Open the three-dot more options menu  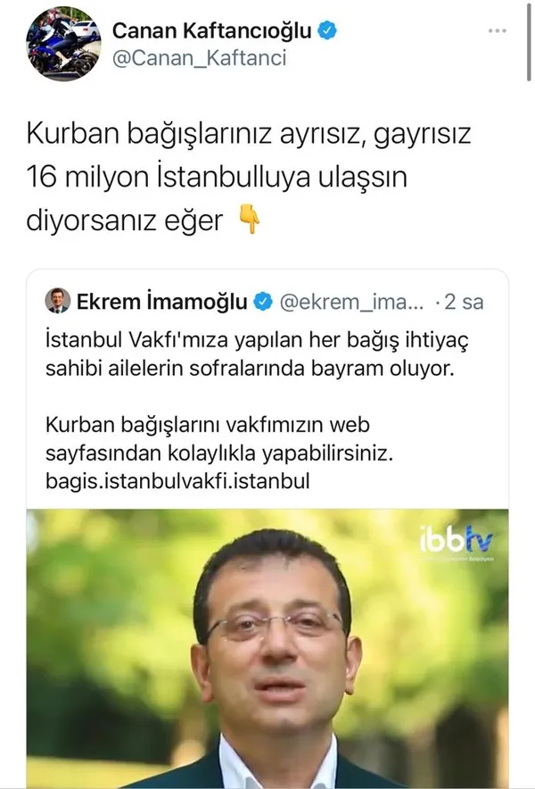498,31
